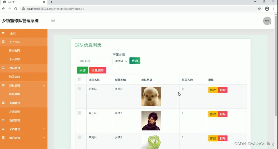Open Chrome profile account icon
Screen dimensions: 278x149
click(267, 9)
